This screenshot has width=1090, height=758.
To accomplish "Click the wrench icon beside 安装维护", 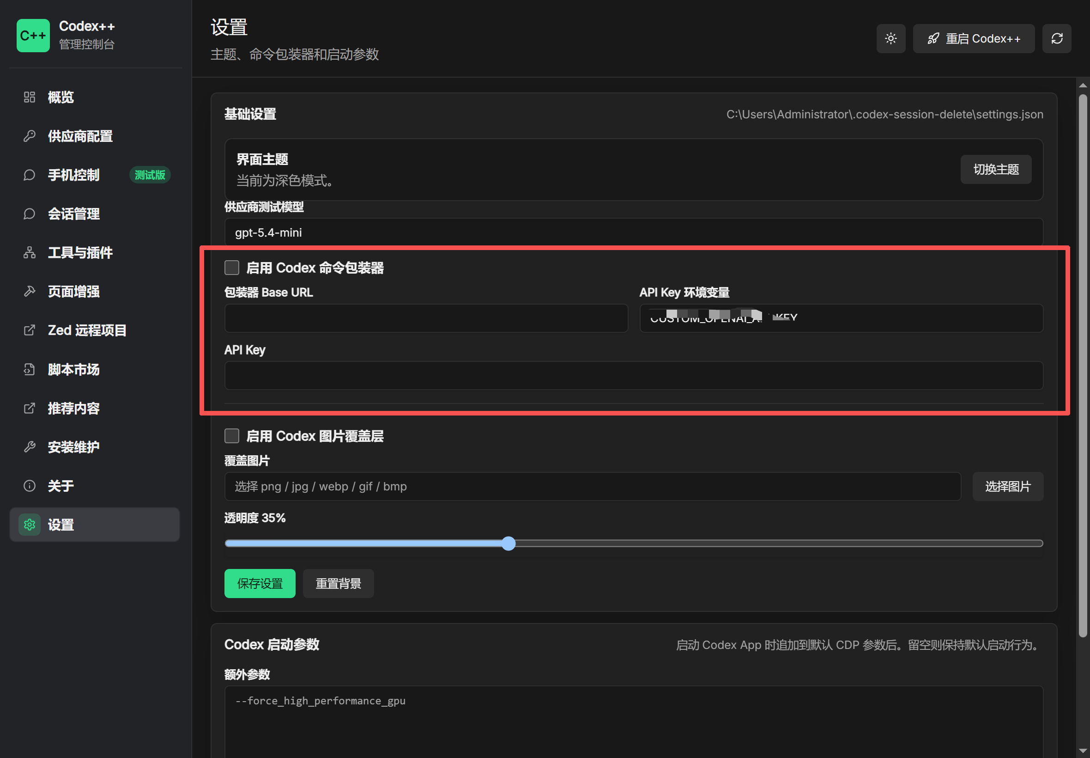I will (30, 447).
